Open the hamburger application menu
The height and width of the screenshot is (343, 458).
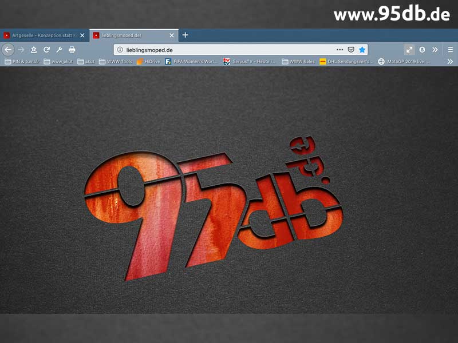[x=451, y=50]
